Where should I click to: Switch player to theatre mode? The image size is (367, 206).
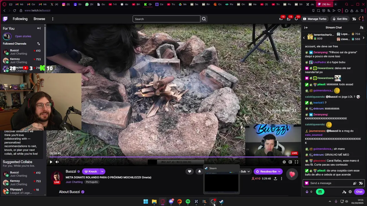[x=290, y=162]
